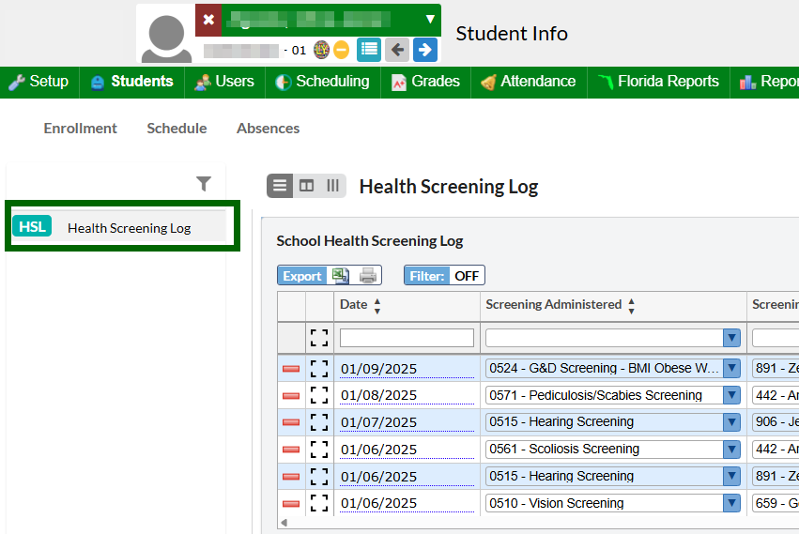
Task: Expand the 01/08/2025 row details
Action: pyautogui.click(x=319, y=395)
